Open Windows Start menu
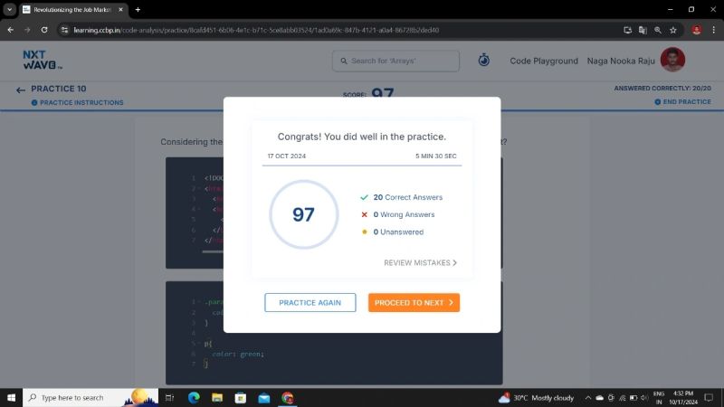The height and width of the screenshot is (407, 724). tap(11, 397)
